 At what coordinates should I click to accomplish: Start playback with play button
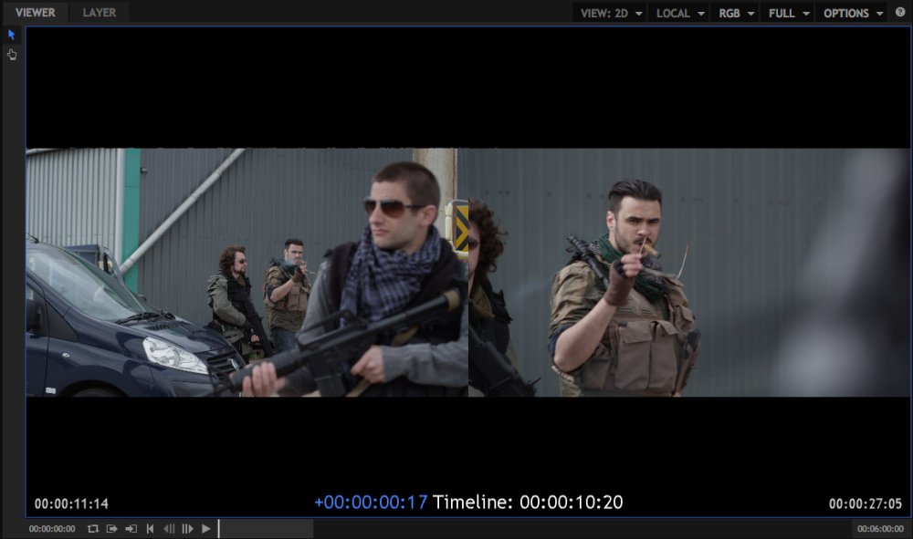[x=206, y=529]
